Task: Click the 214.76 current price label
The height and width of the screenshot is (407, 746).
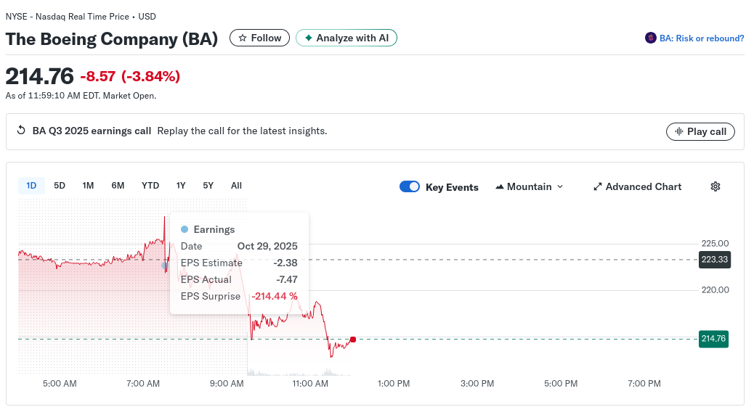Action: pos(713,339)
